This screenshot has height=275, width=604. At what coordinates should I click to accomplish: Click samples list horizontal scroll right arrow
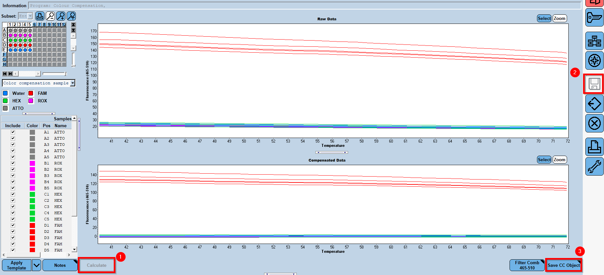pos(69,255)
